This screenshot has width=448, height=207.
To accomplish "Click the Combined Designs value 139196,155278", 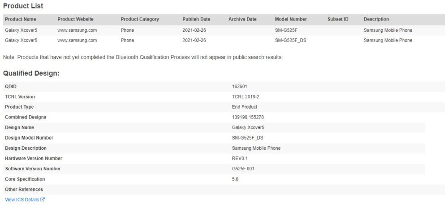I will coord(250,117).
